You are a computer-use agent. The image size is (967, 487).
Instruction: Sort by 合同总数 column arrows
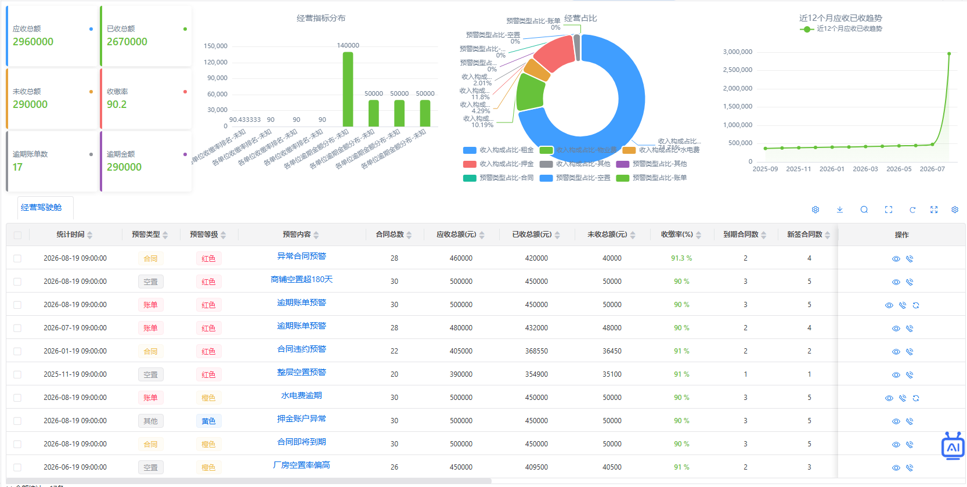[x=409, y=235]
